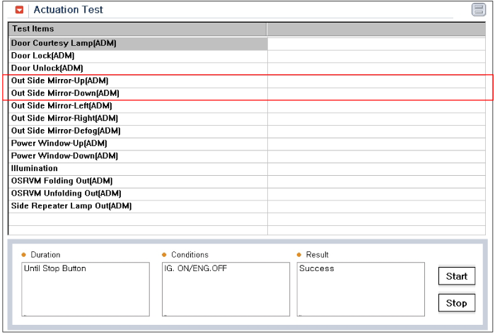Choose Door Unlock(ADM) from the list

[139, 68]
